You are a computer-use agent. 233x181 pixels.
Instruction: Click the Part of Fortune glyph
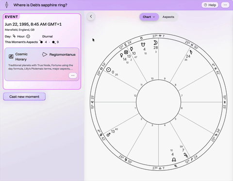click(x=126, y=52)
